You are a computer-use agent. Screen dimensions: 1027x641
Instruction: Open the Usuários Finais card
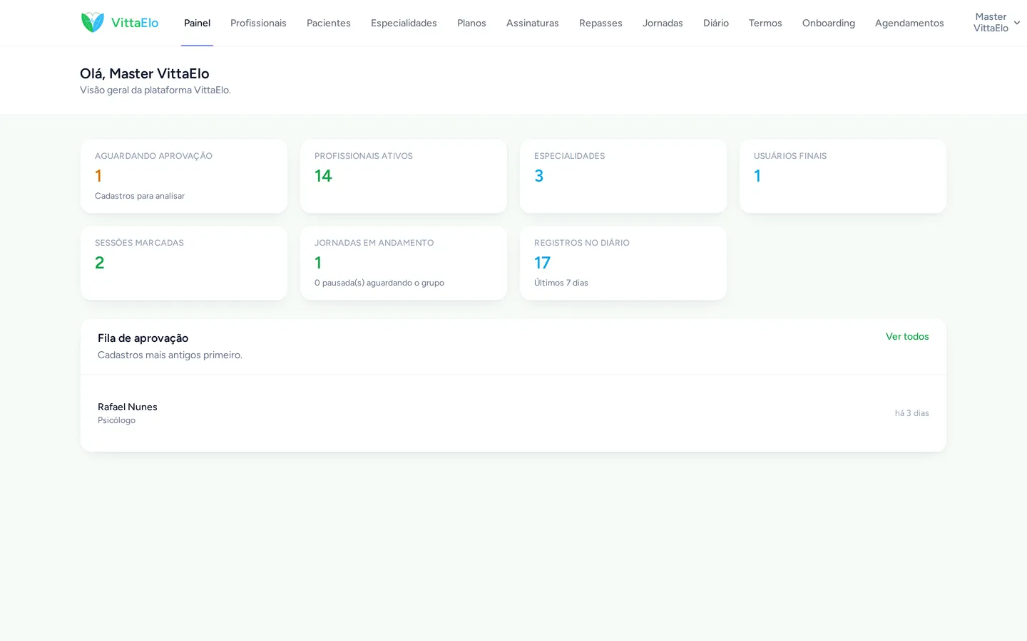843,176
